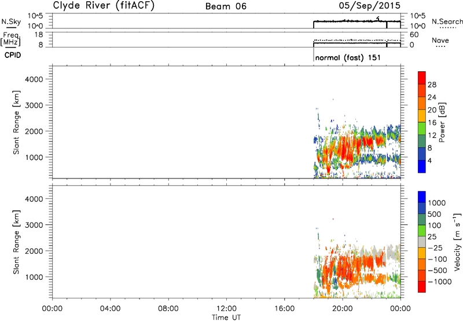The width and height of the screenshot is (463, 321).
Task: Select the "normal (fast) 151" CPID annotation
Action: [348, 57]
